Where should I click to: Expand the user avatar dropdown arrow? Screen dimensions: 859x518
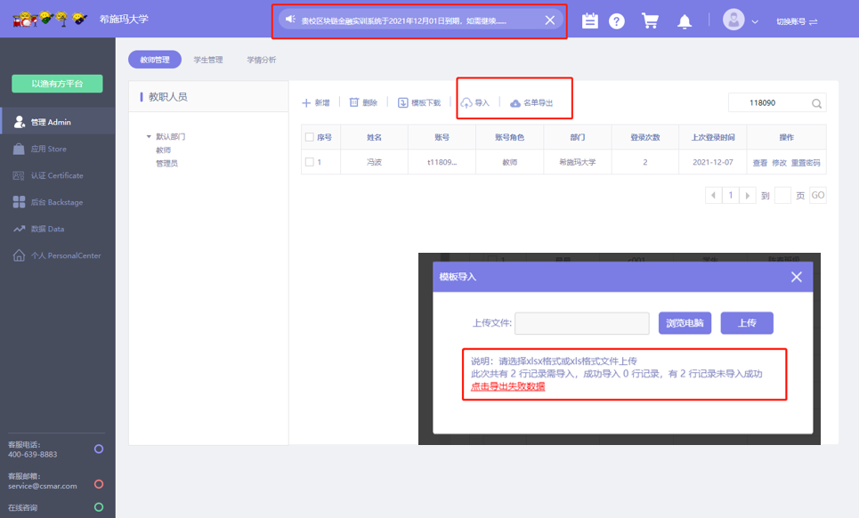(x=755, y=21)
